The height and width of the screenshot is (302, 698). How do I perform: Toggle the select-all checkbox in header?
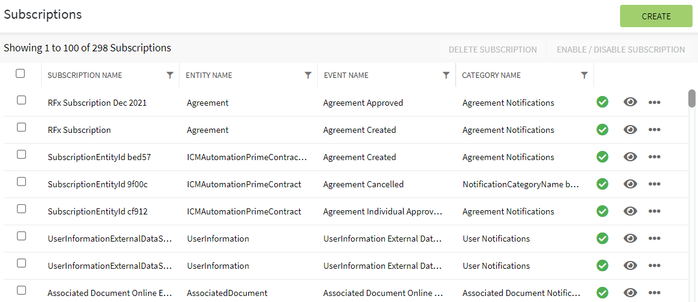coord(21,74)
